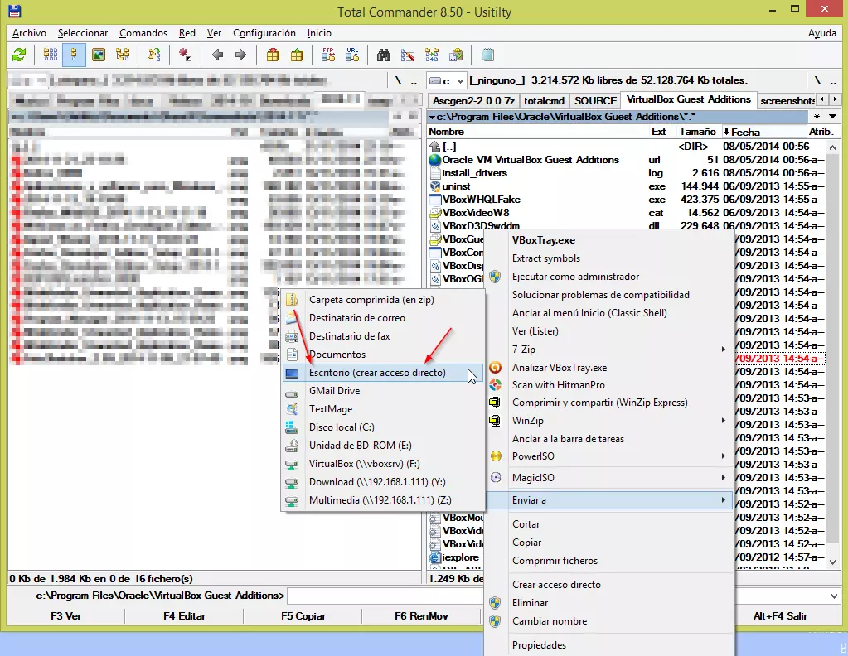Choose Propiedades from the context menu
848x656 pixels.
pos(539,645)
